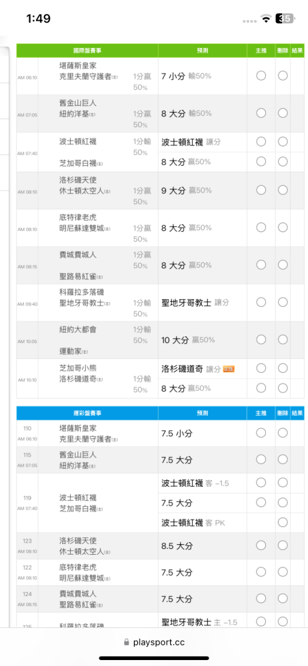Select 主推 radio for 7 小分 prediction

tap(261, 76)
